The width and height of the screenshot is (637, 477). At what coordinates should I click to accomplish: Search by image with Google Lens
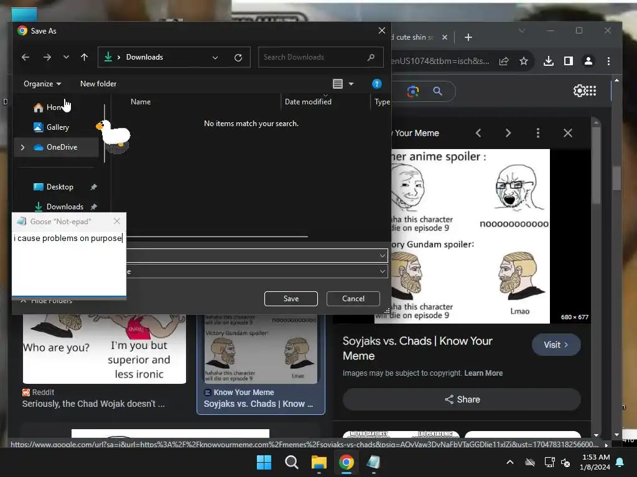(x=413, y=91)
